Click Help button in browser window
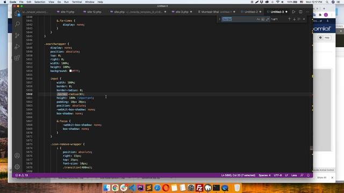 click(325, 38)
